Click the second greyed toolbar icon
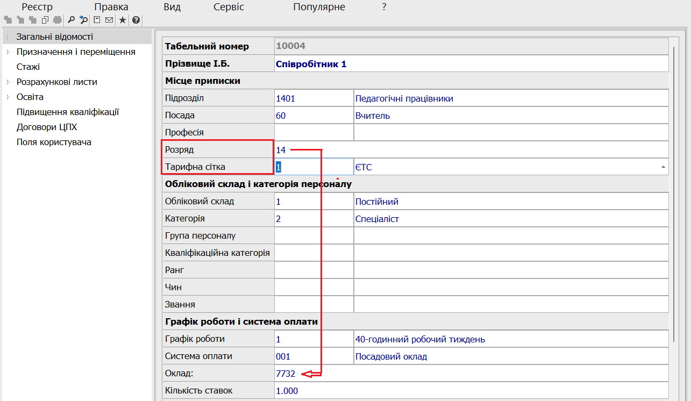The image size is (691, 401). (20, 20)
